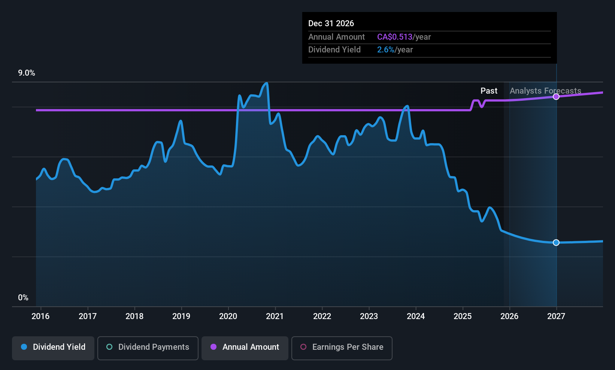The height and width of the screenshot is (370, 615).
Task: Click the 2016 year label on the axis
Action: point(41,316)
